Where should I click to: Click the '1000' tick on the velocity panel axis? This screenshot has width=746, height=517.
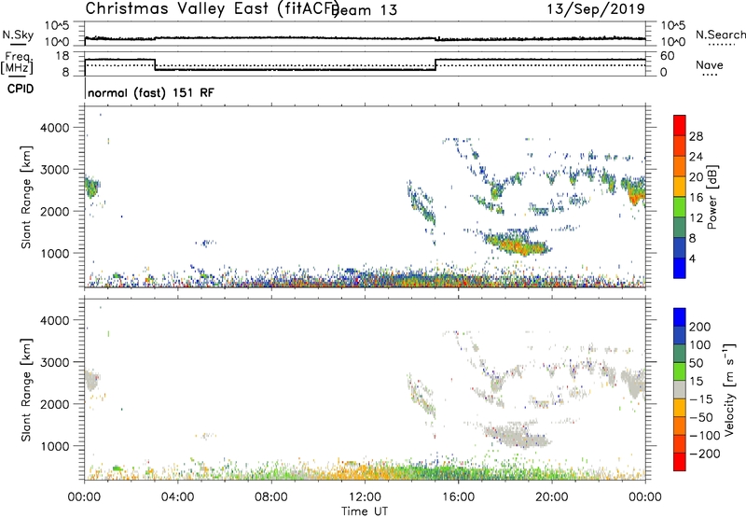pos(55,446)
